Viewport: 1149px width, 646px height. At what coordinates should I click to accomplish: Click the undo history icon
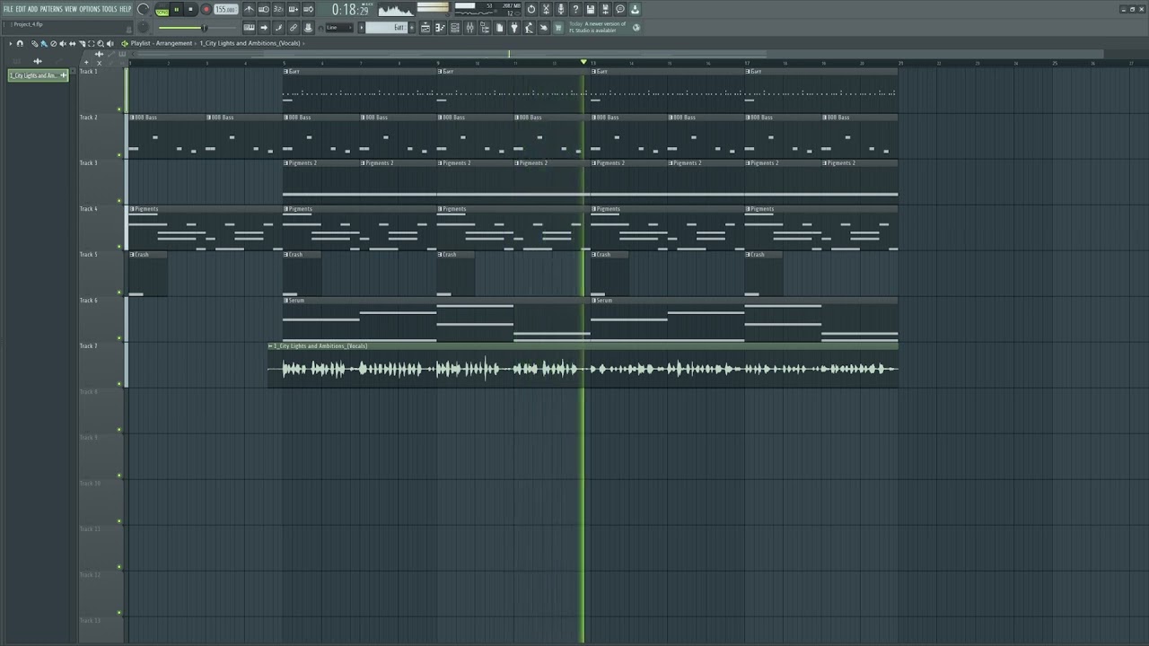531,9
